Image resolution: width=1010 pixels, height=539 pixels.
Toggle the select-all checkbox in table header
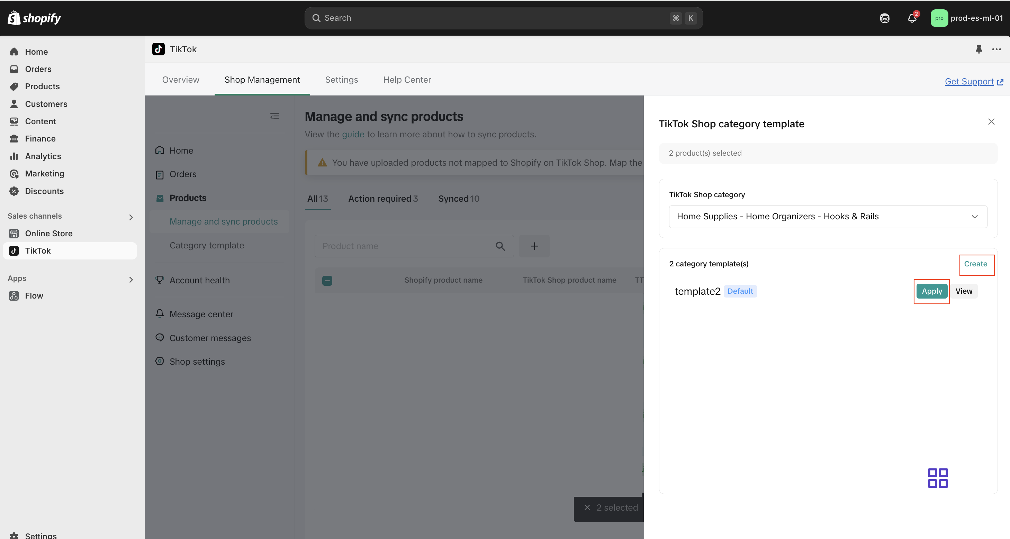click(327, 281)
